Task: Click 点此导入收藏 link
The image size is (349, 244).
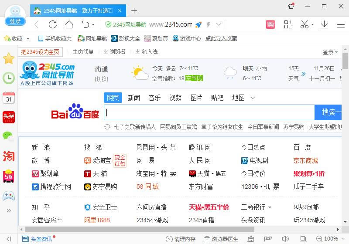Action: click(221, 39)
